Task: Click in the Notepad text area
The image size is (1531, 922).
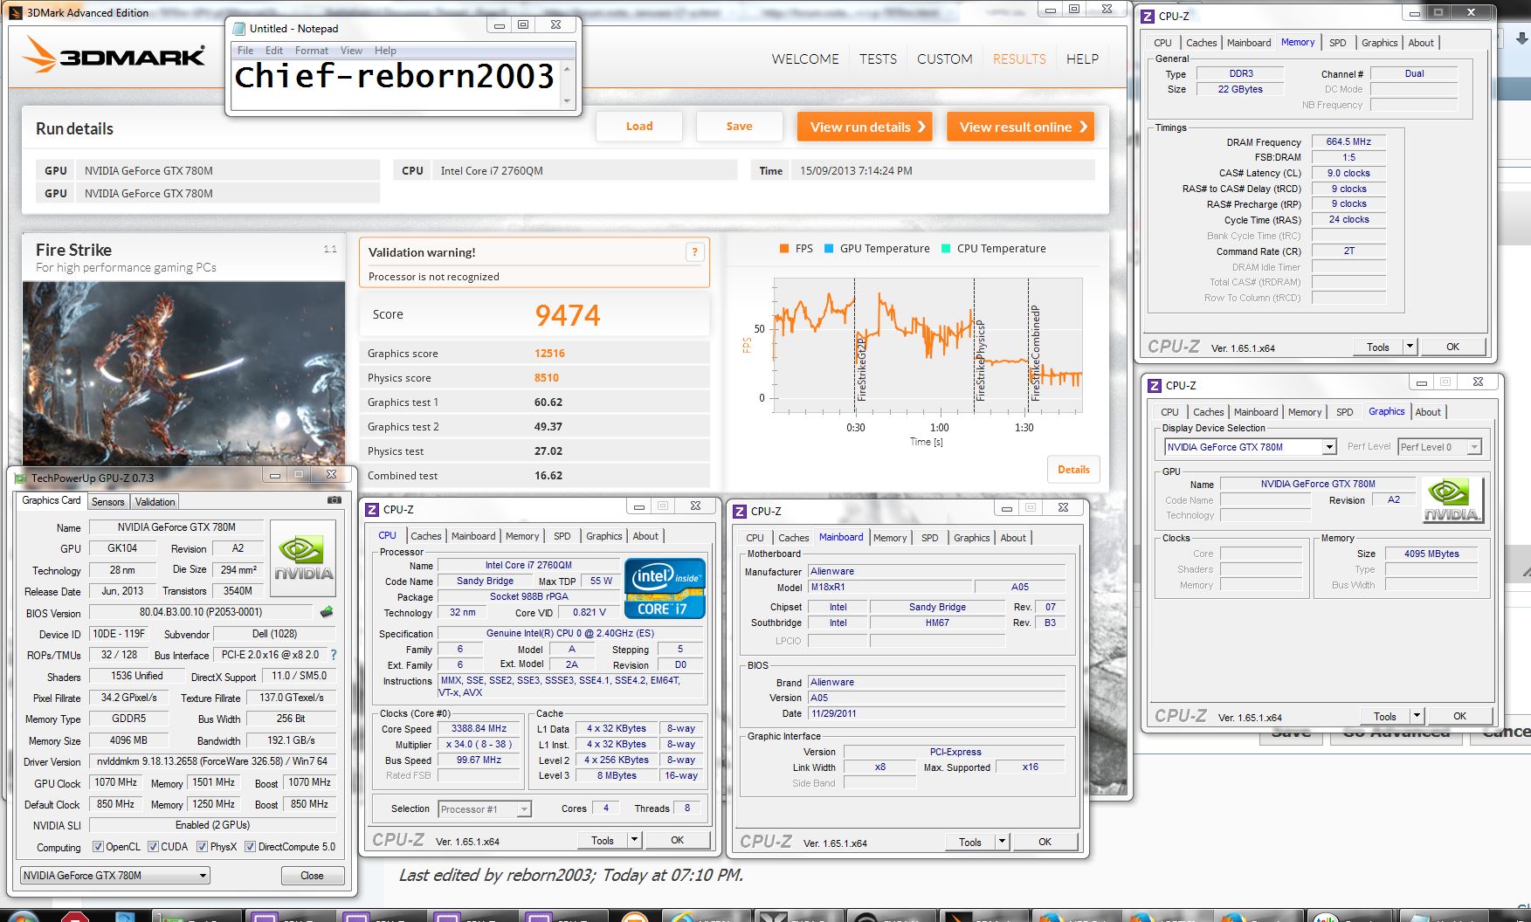Action: 396,85
